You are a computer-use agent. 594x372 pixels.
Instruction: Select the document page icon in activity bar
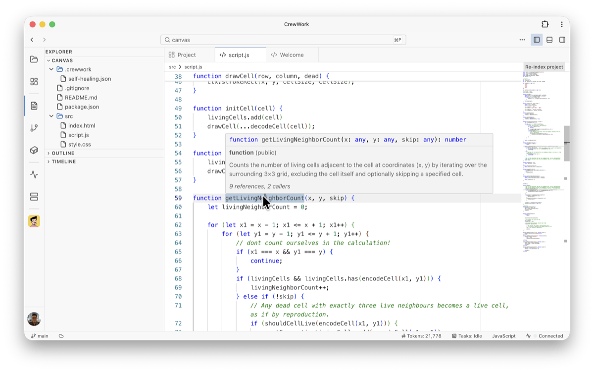pos(34,106)
